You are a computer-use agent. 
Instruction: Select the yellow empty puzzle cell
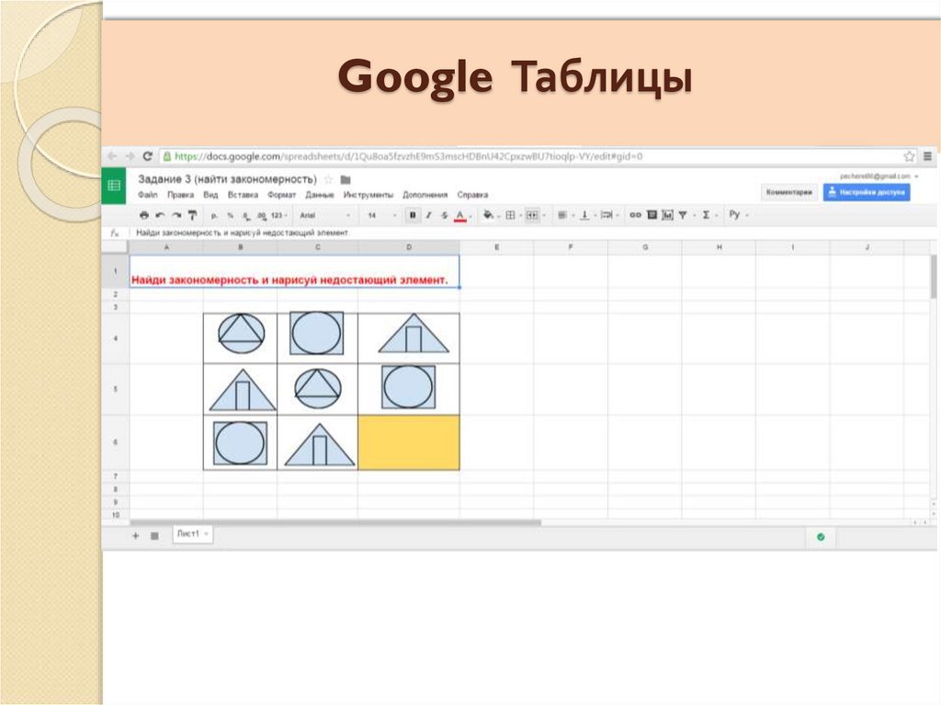409,442
